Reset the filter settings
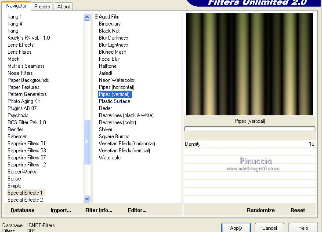322x232 pixels. click(x=297, y=210)
